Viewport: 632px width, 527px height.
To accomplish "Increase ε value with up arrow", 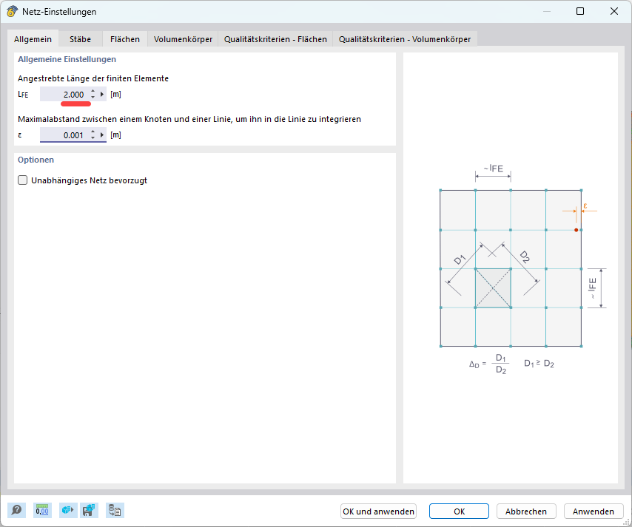I will point(93,132).
